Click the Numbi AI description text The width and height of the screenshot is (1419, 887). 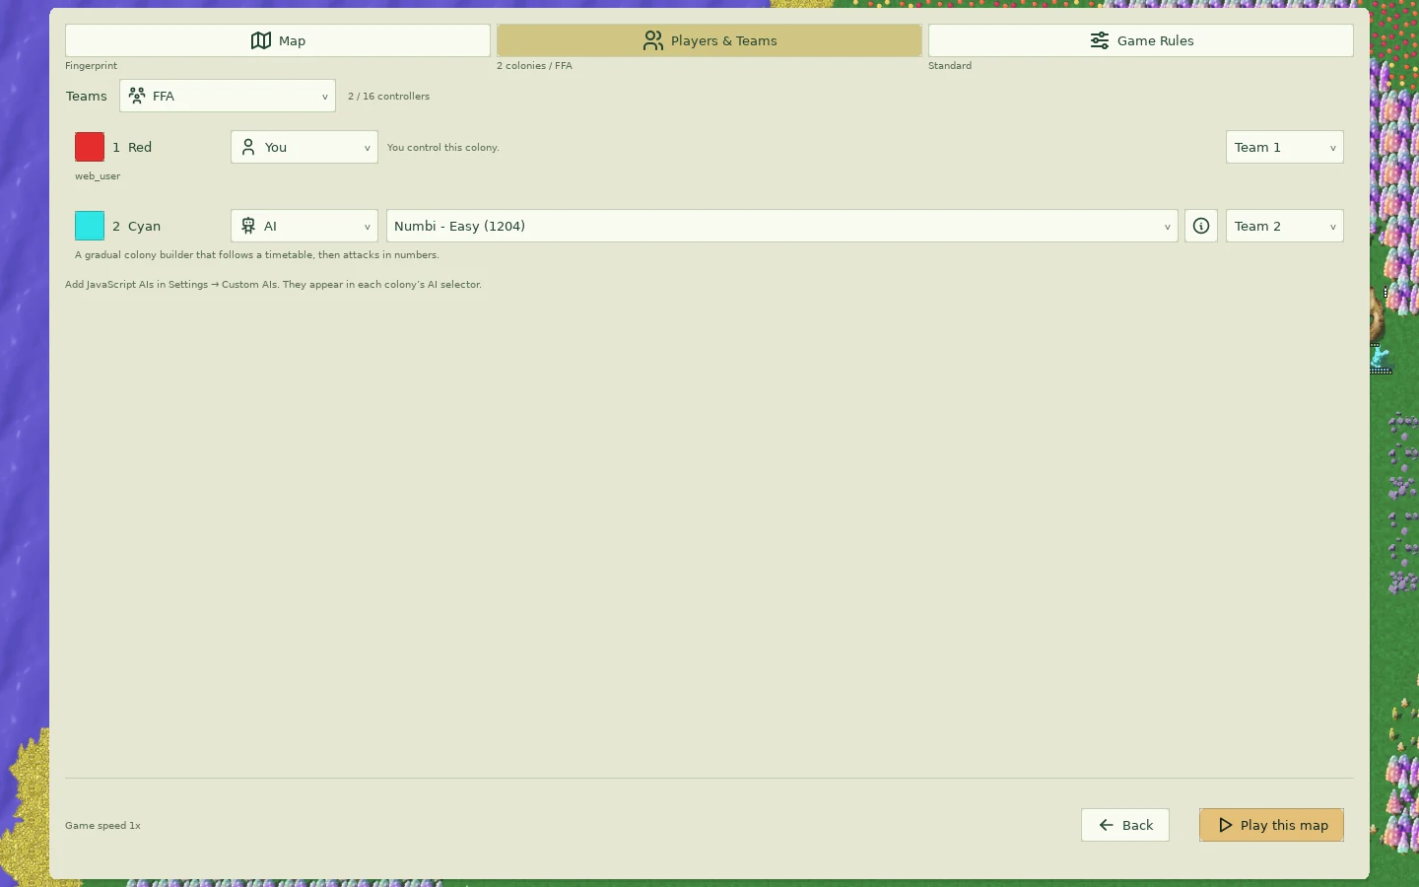point(257,255)
